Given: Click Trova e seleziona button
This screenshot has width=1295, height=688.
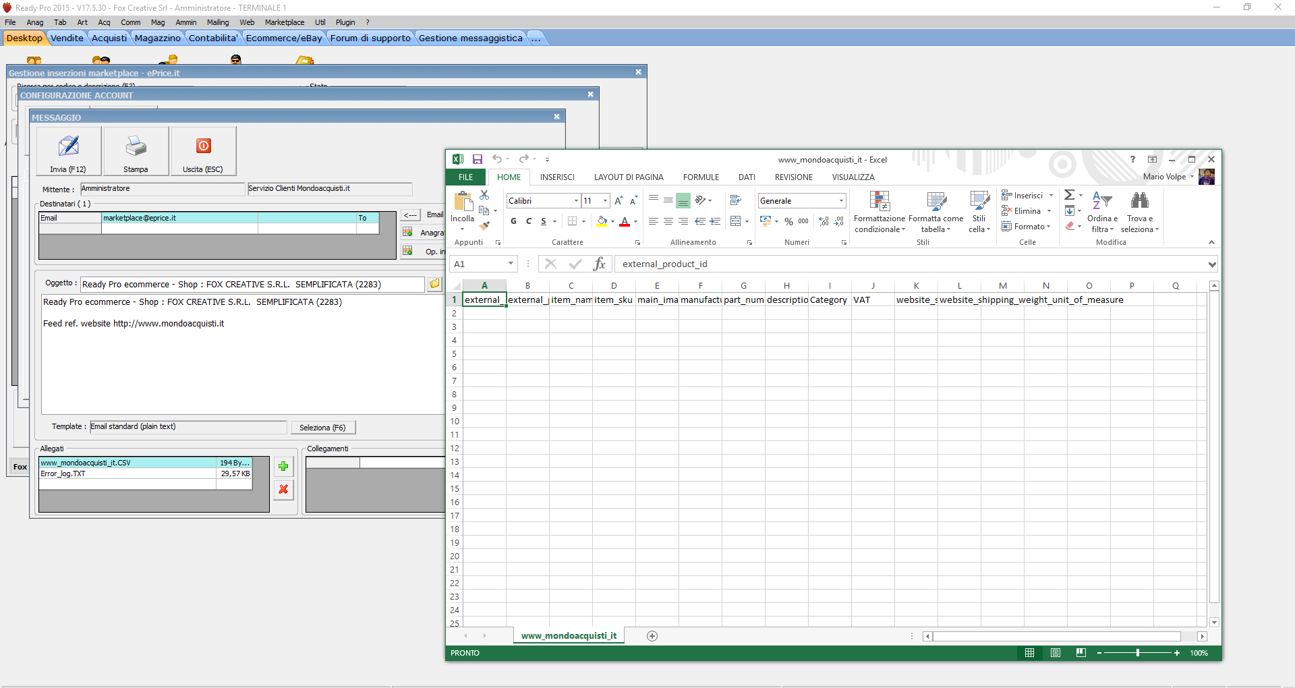Looking at the screenshot, I should (1140, 212).
